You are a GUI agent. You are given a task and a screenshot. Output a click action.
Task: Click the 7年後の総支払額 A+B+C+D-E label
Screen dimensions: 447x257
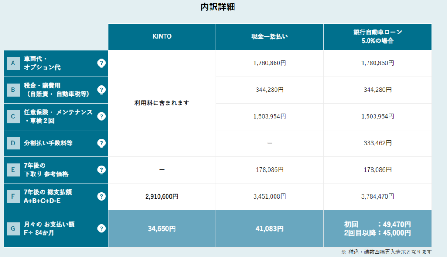(x=48, y=196)
